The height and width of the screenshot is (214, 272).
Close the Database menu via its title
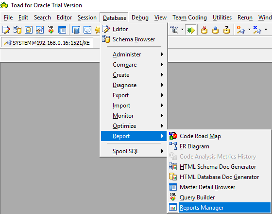pos(115,18)
